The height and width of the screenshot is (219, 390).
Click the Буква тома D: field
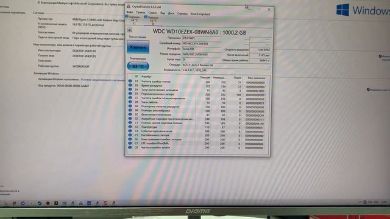pyautogui.click(x=202, y=60)
